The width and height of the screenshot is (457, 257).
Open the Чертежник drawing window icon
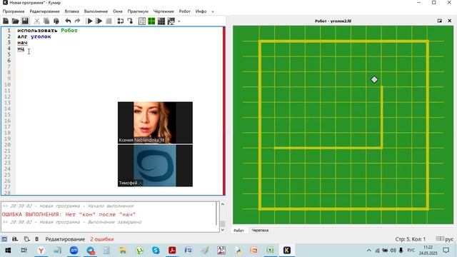click(x=171, y=21)
